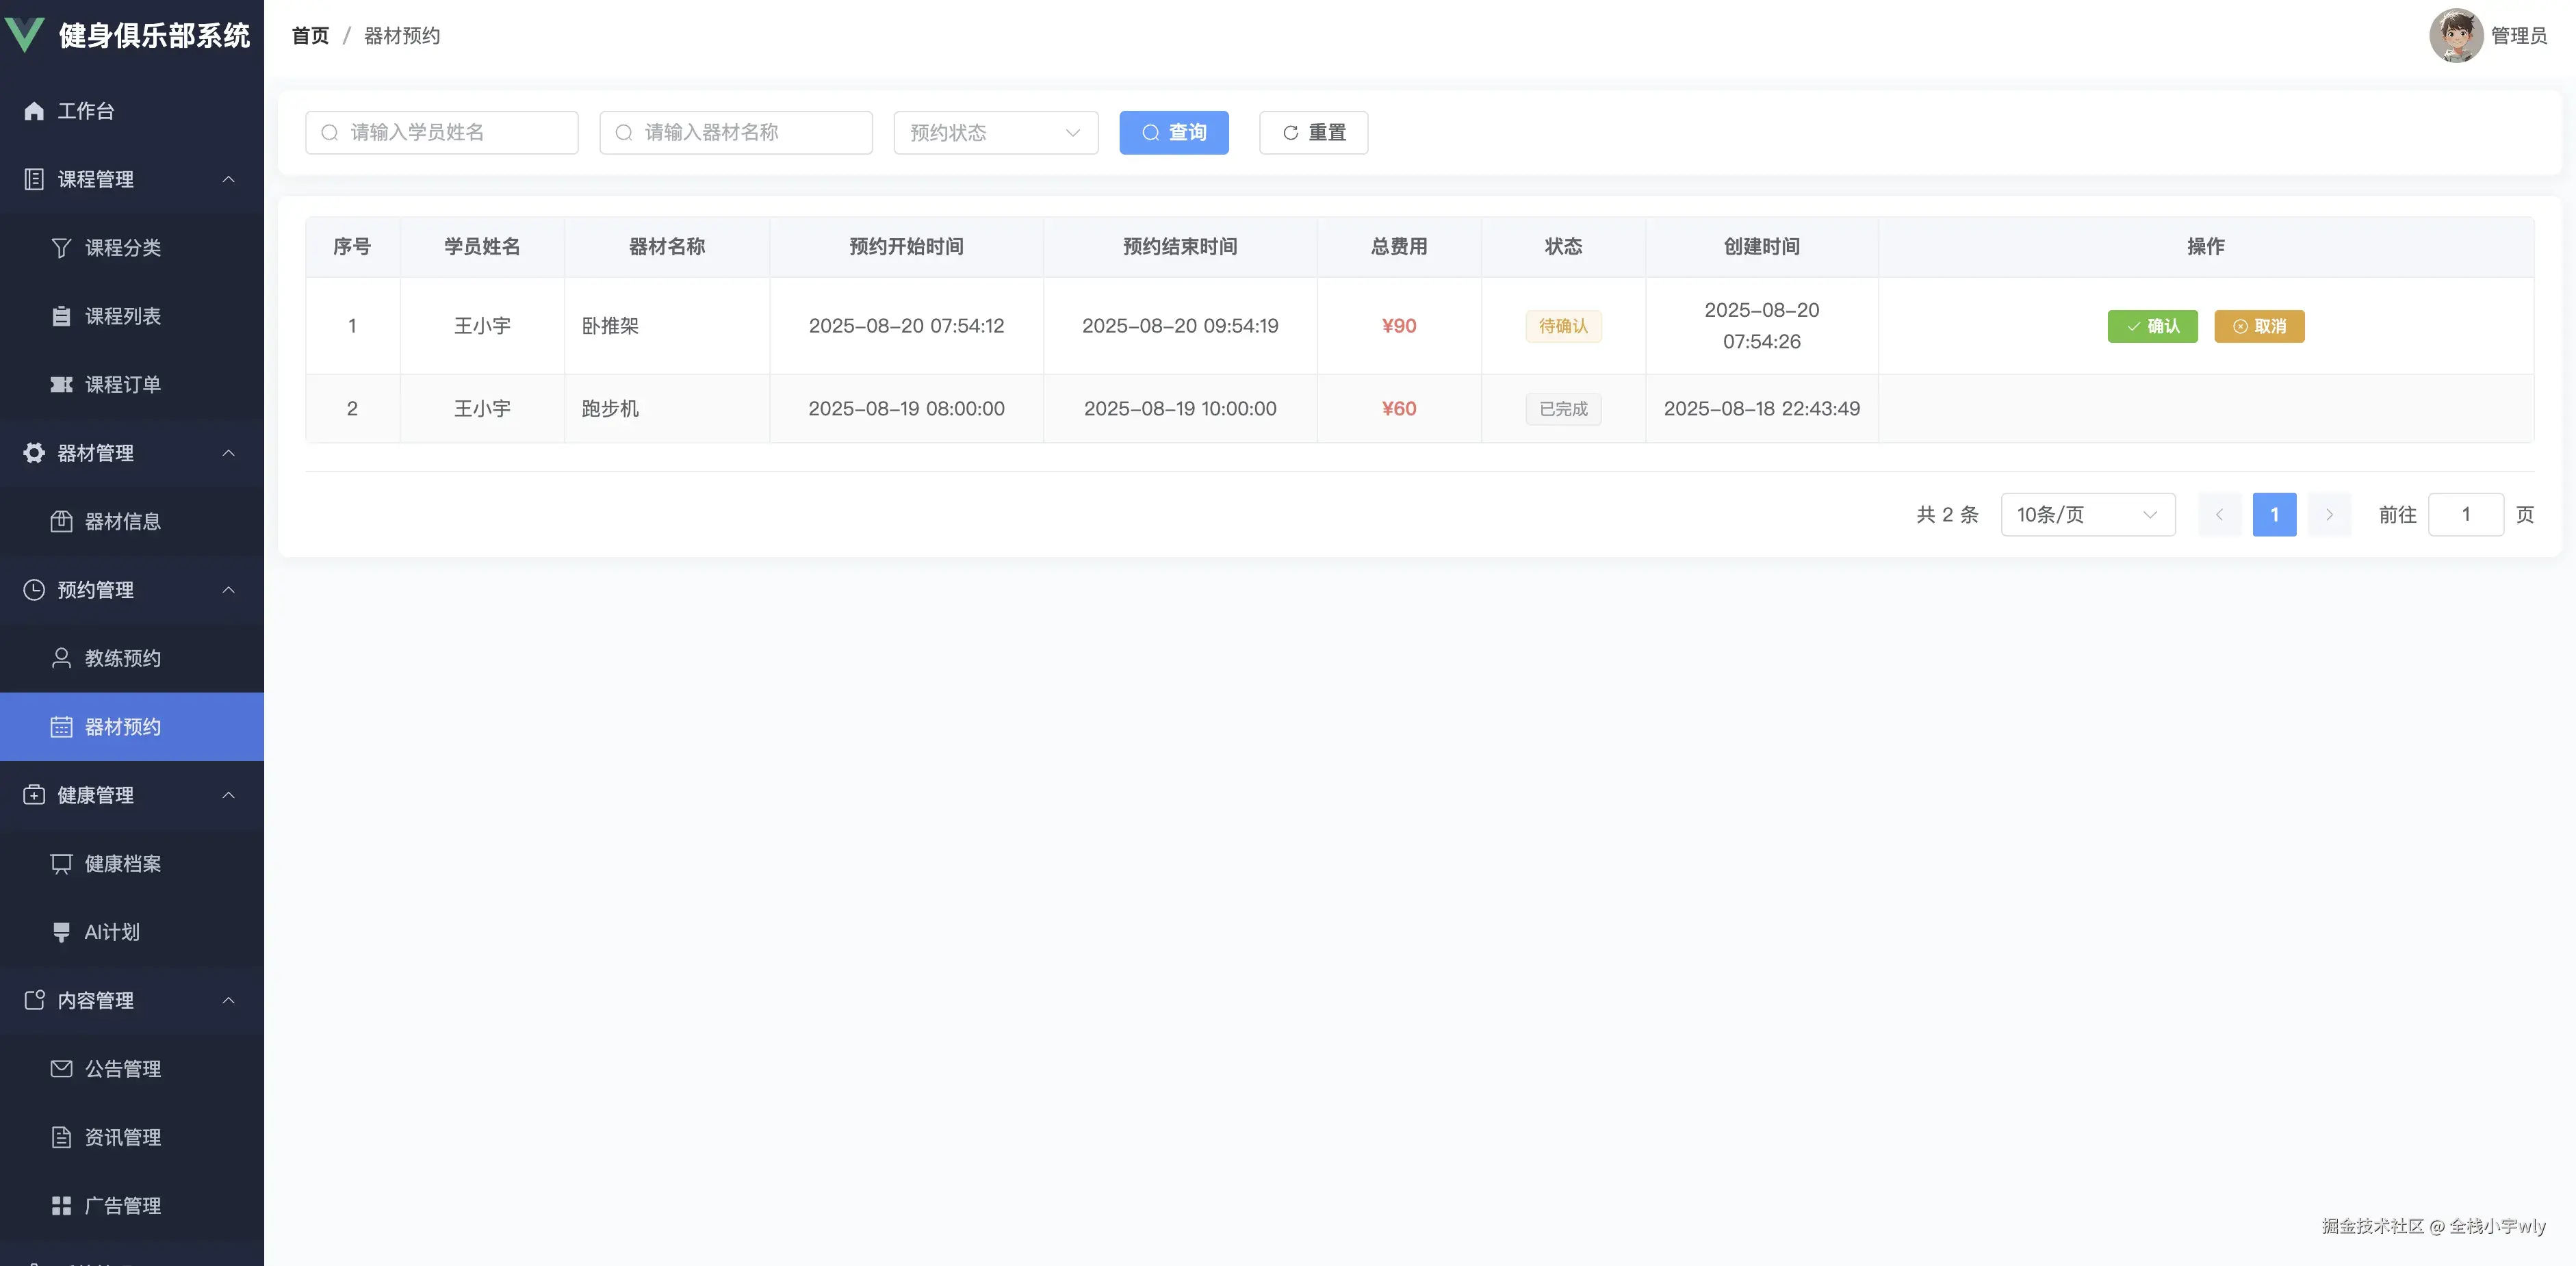2576x1266 pixels.
Task: Click the 公告管理 envelope icon
Action: (61, 1069)
